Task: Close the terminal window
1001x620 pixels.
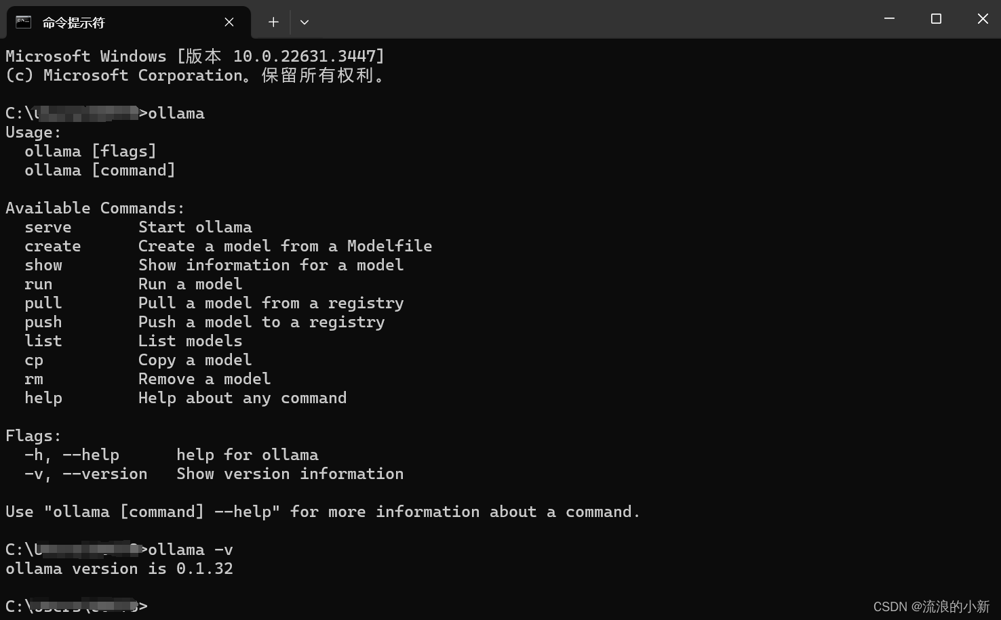Action: pyautogui.click(x=982, y=19)
